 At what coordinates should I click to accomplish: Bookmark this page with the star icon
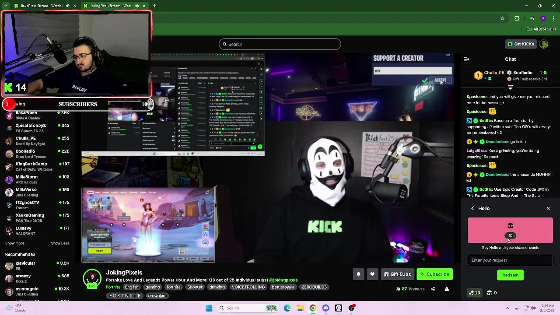(502, 18)
